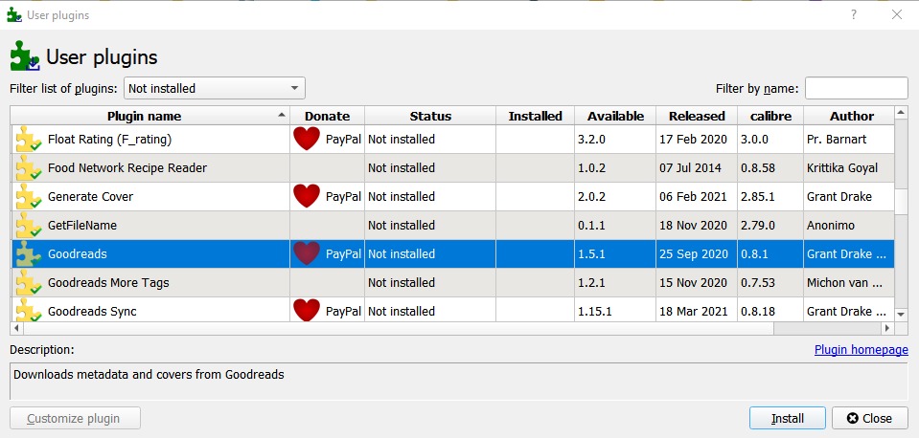The height and width of the screenshot is (438, 919).
Task: Click the GetFileName plugin puzzle icon
Action: pos(28,226)
